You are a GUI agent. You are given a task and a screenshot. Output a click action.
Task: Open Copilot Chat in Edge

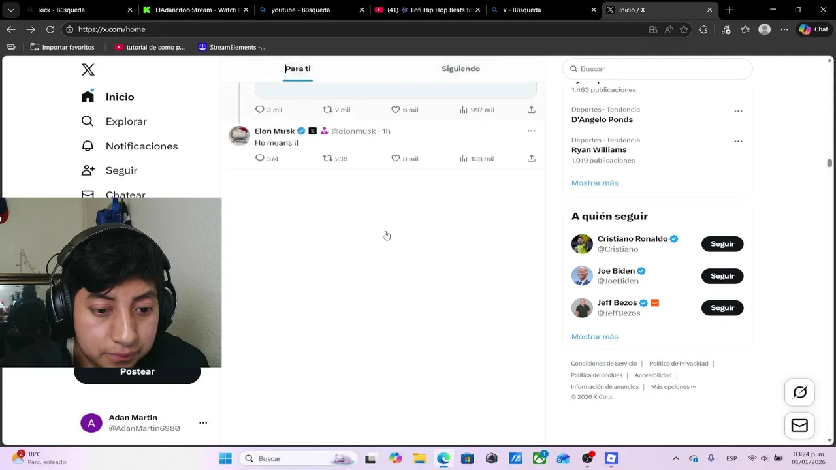click(813, 29)
